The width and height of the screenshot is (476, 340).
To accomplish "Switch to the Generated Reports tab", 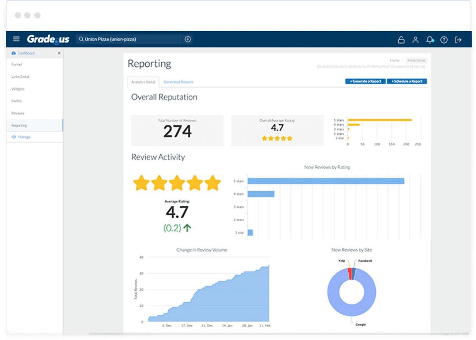I will tap(178, 82).
